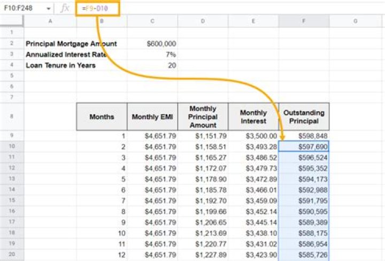The width and height of the screenshot is (385, 261).
Task: Select the $596,524 cell
Action: (x=304, y=157)
